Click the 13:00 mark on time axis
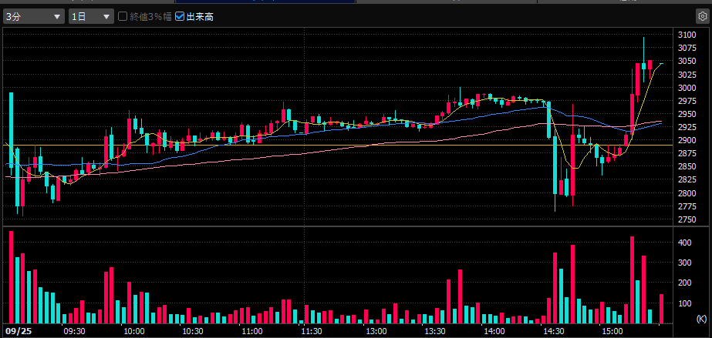Image resolution: width=712 pixels, height=338 pixels. pyautogui.click(x=376, y=331)
